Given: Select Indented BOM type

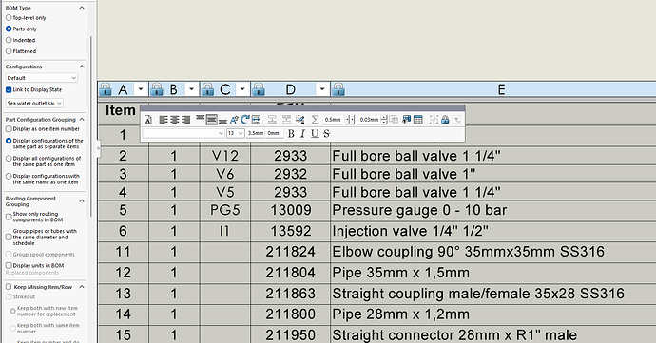Looking at the screenshot, I should tap(9, 40).
